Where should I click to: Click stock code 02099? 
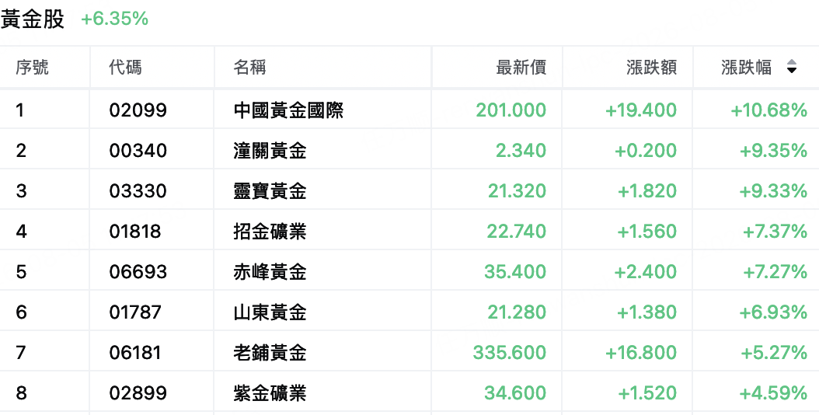point(138,110)
